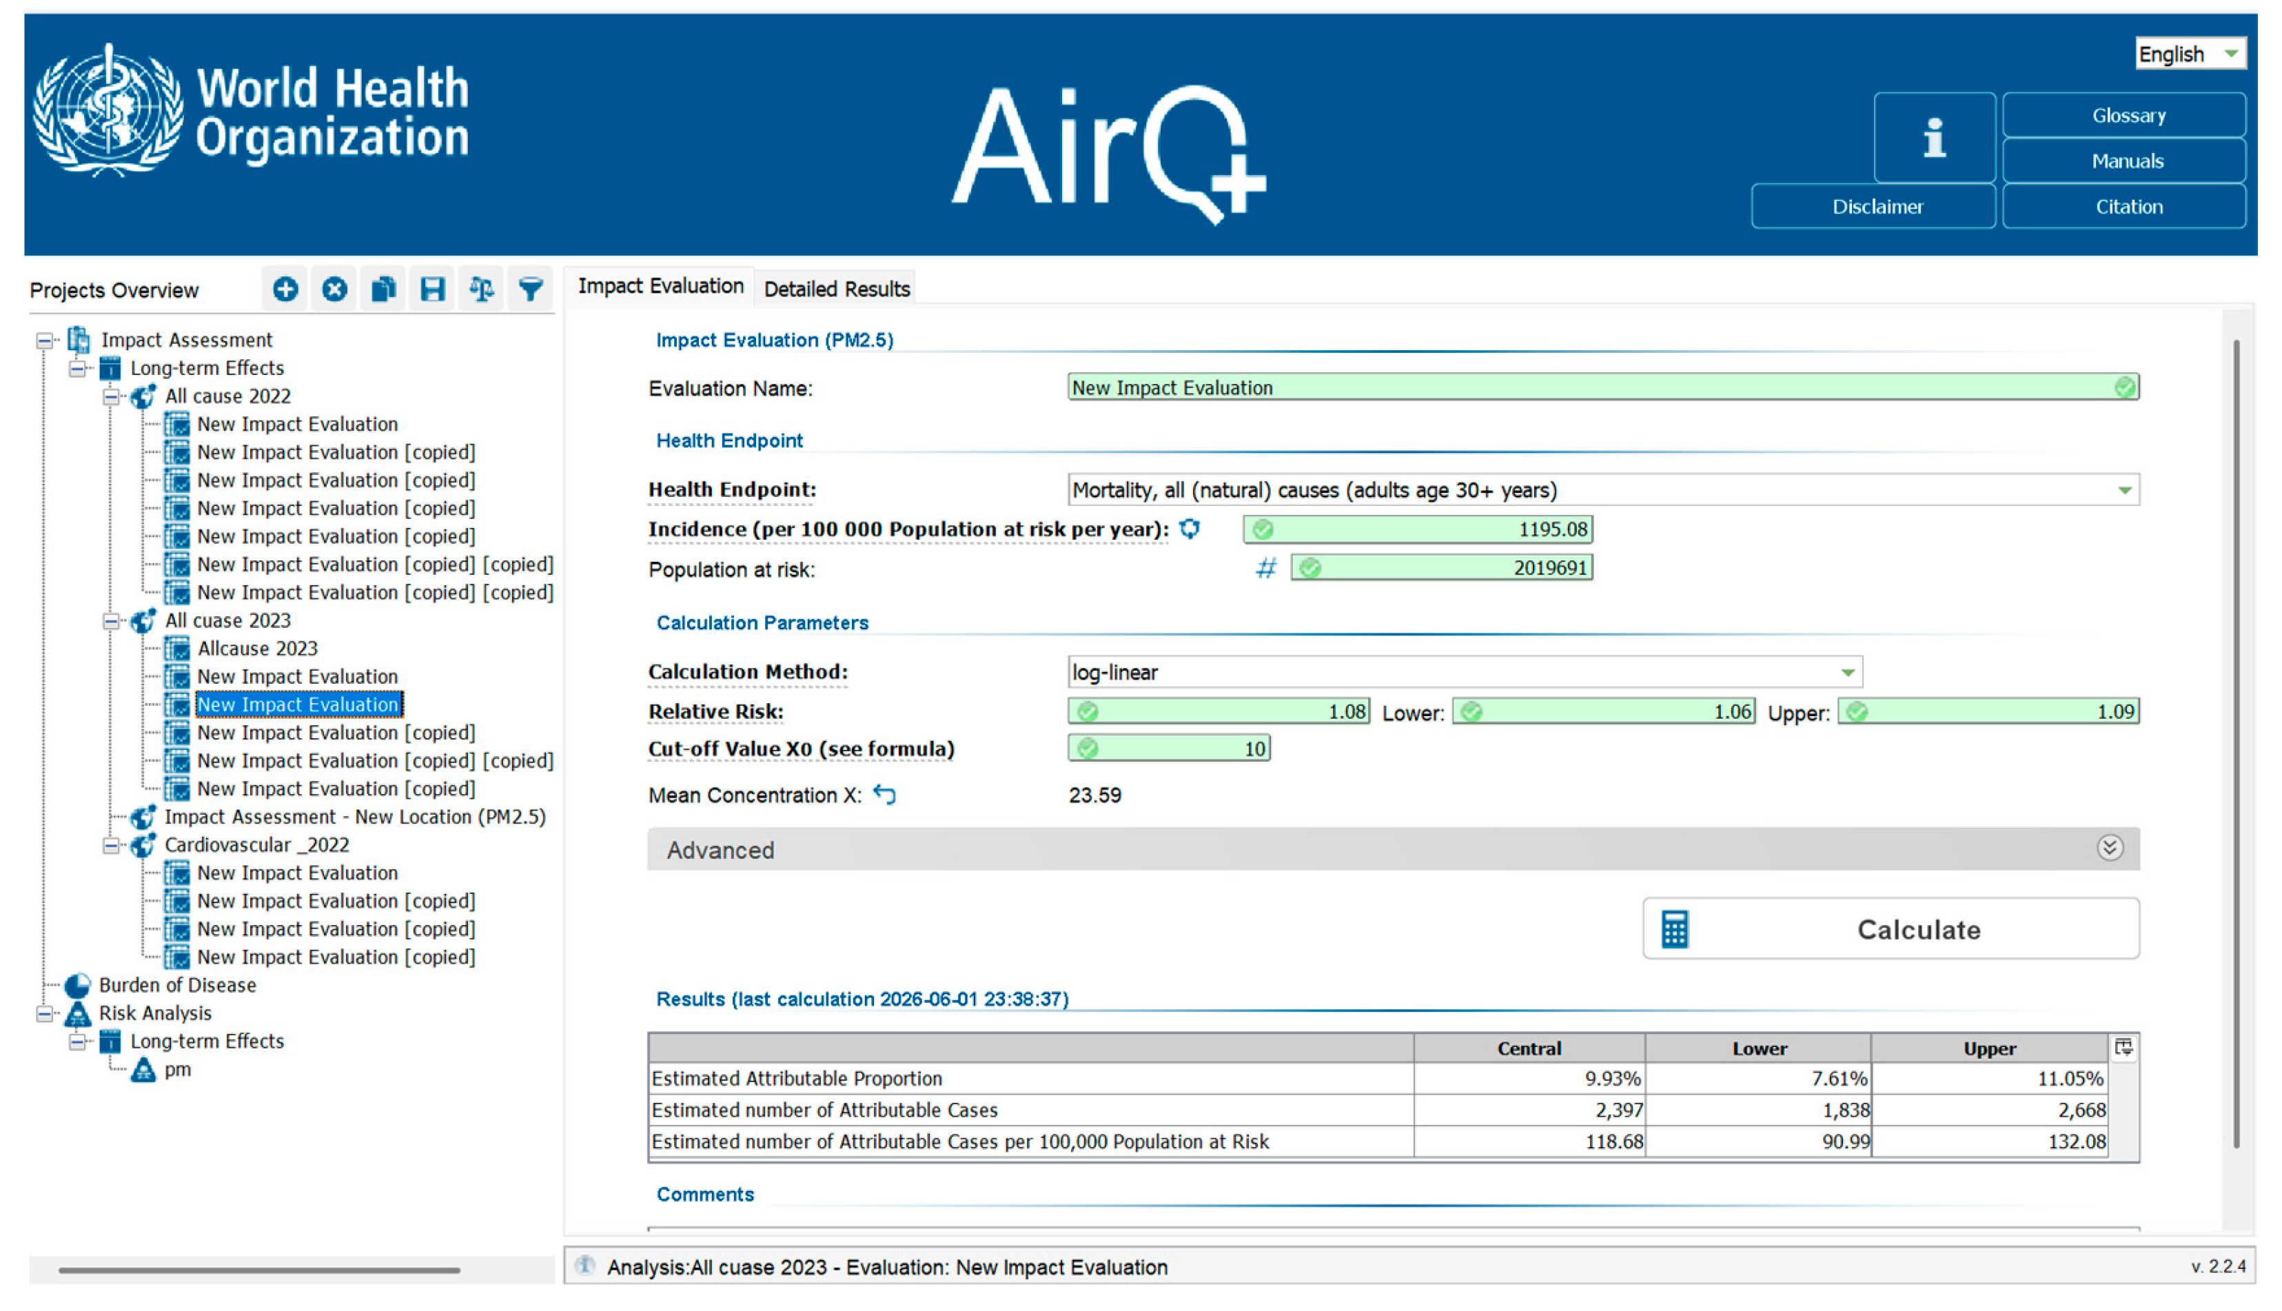The width and height of the screenshot is (2282, 1311).
Task: Click the add new project plus icon
Action: [x=285, y=289]
